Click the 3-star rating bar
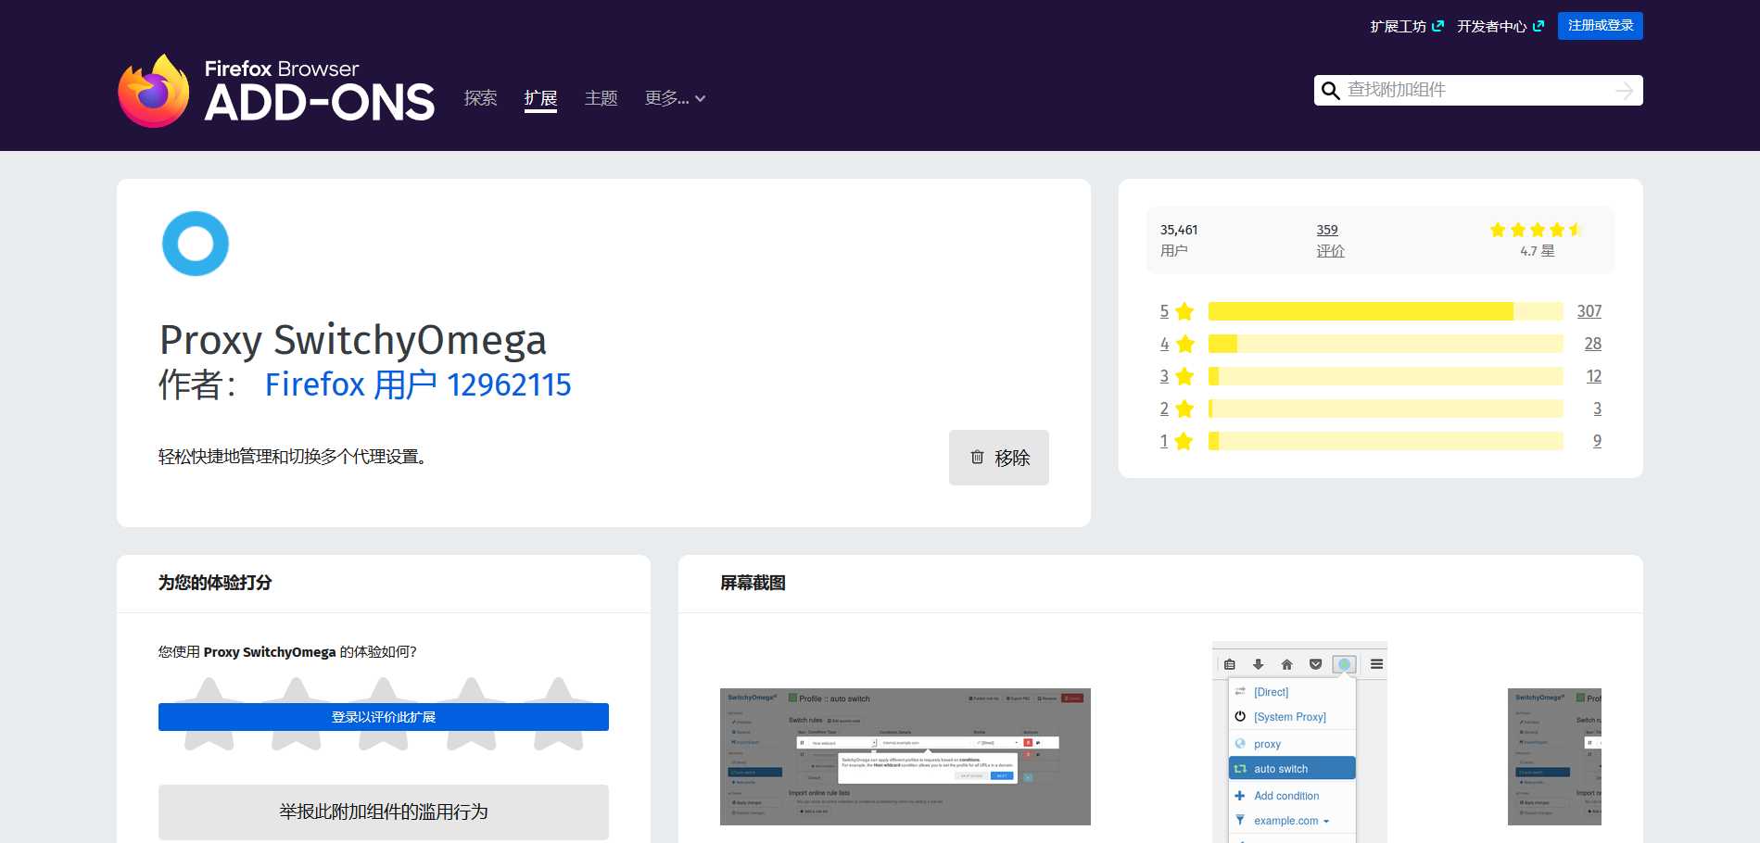 pos(1386,376)
